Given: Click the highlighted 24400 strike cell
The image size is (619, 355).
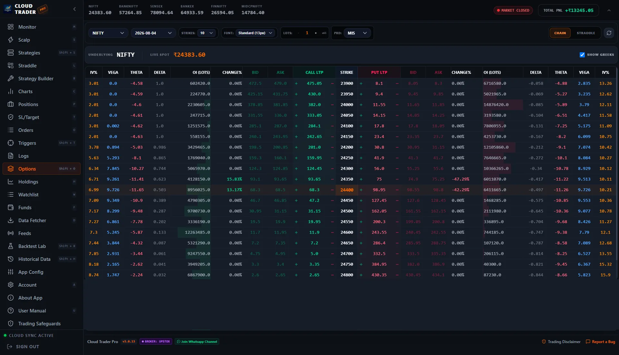Looking at the screenshot, I should 347,190.
